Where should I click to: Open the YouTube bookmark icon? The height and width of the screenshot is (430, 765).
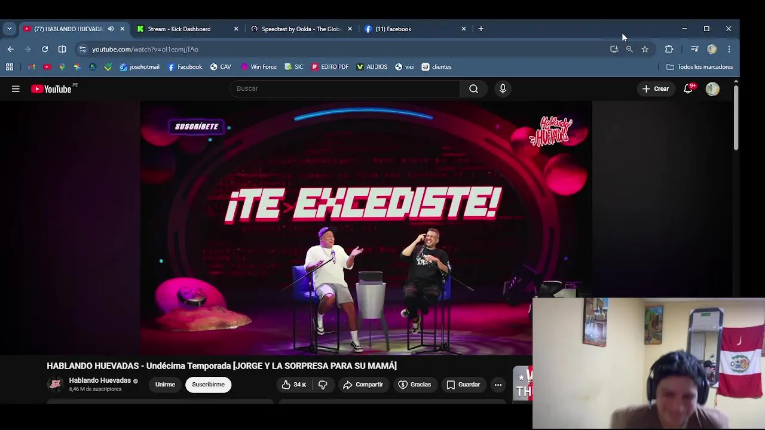tap(47, 67)
